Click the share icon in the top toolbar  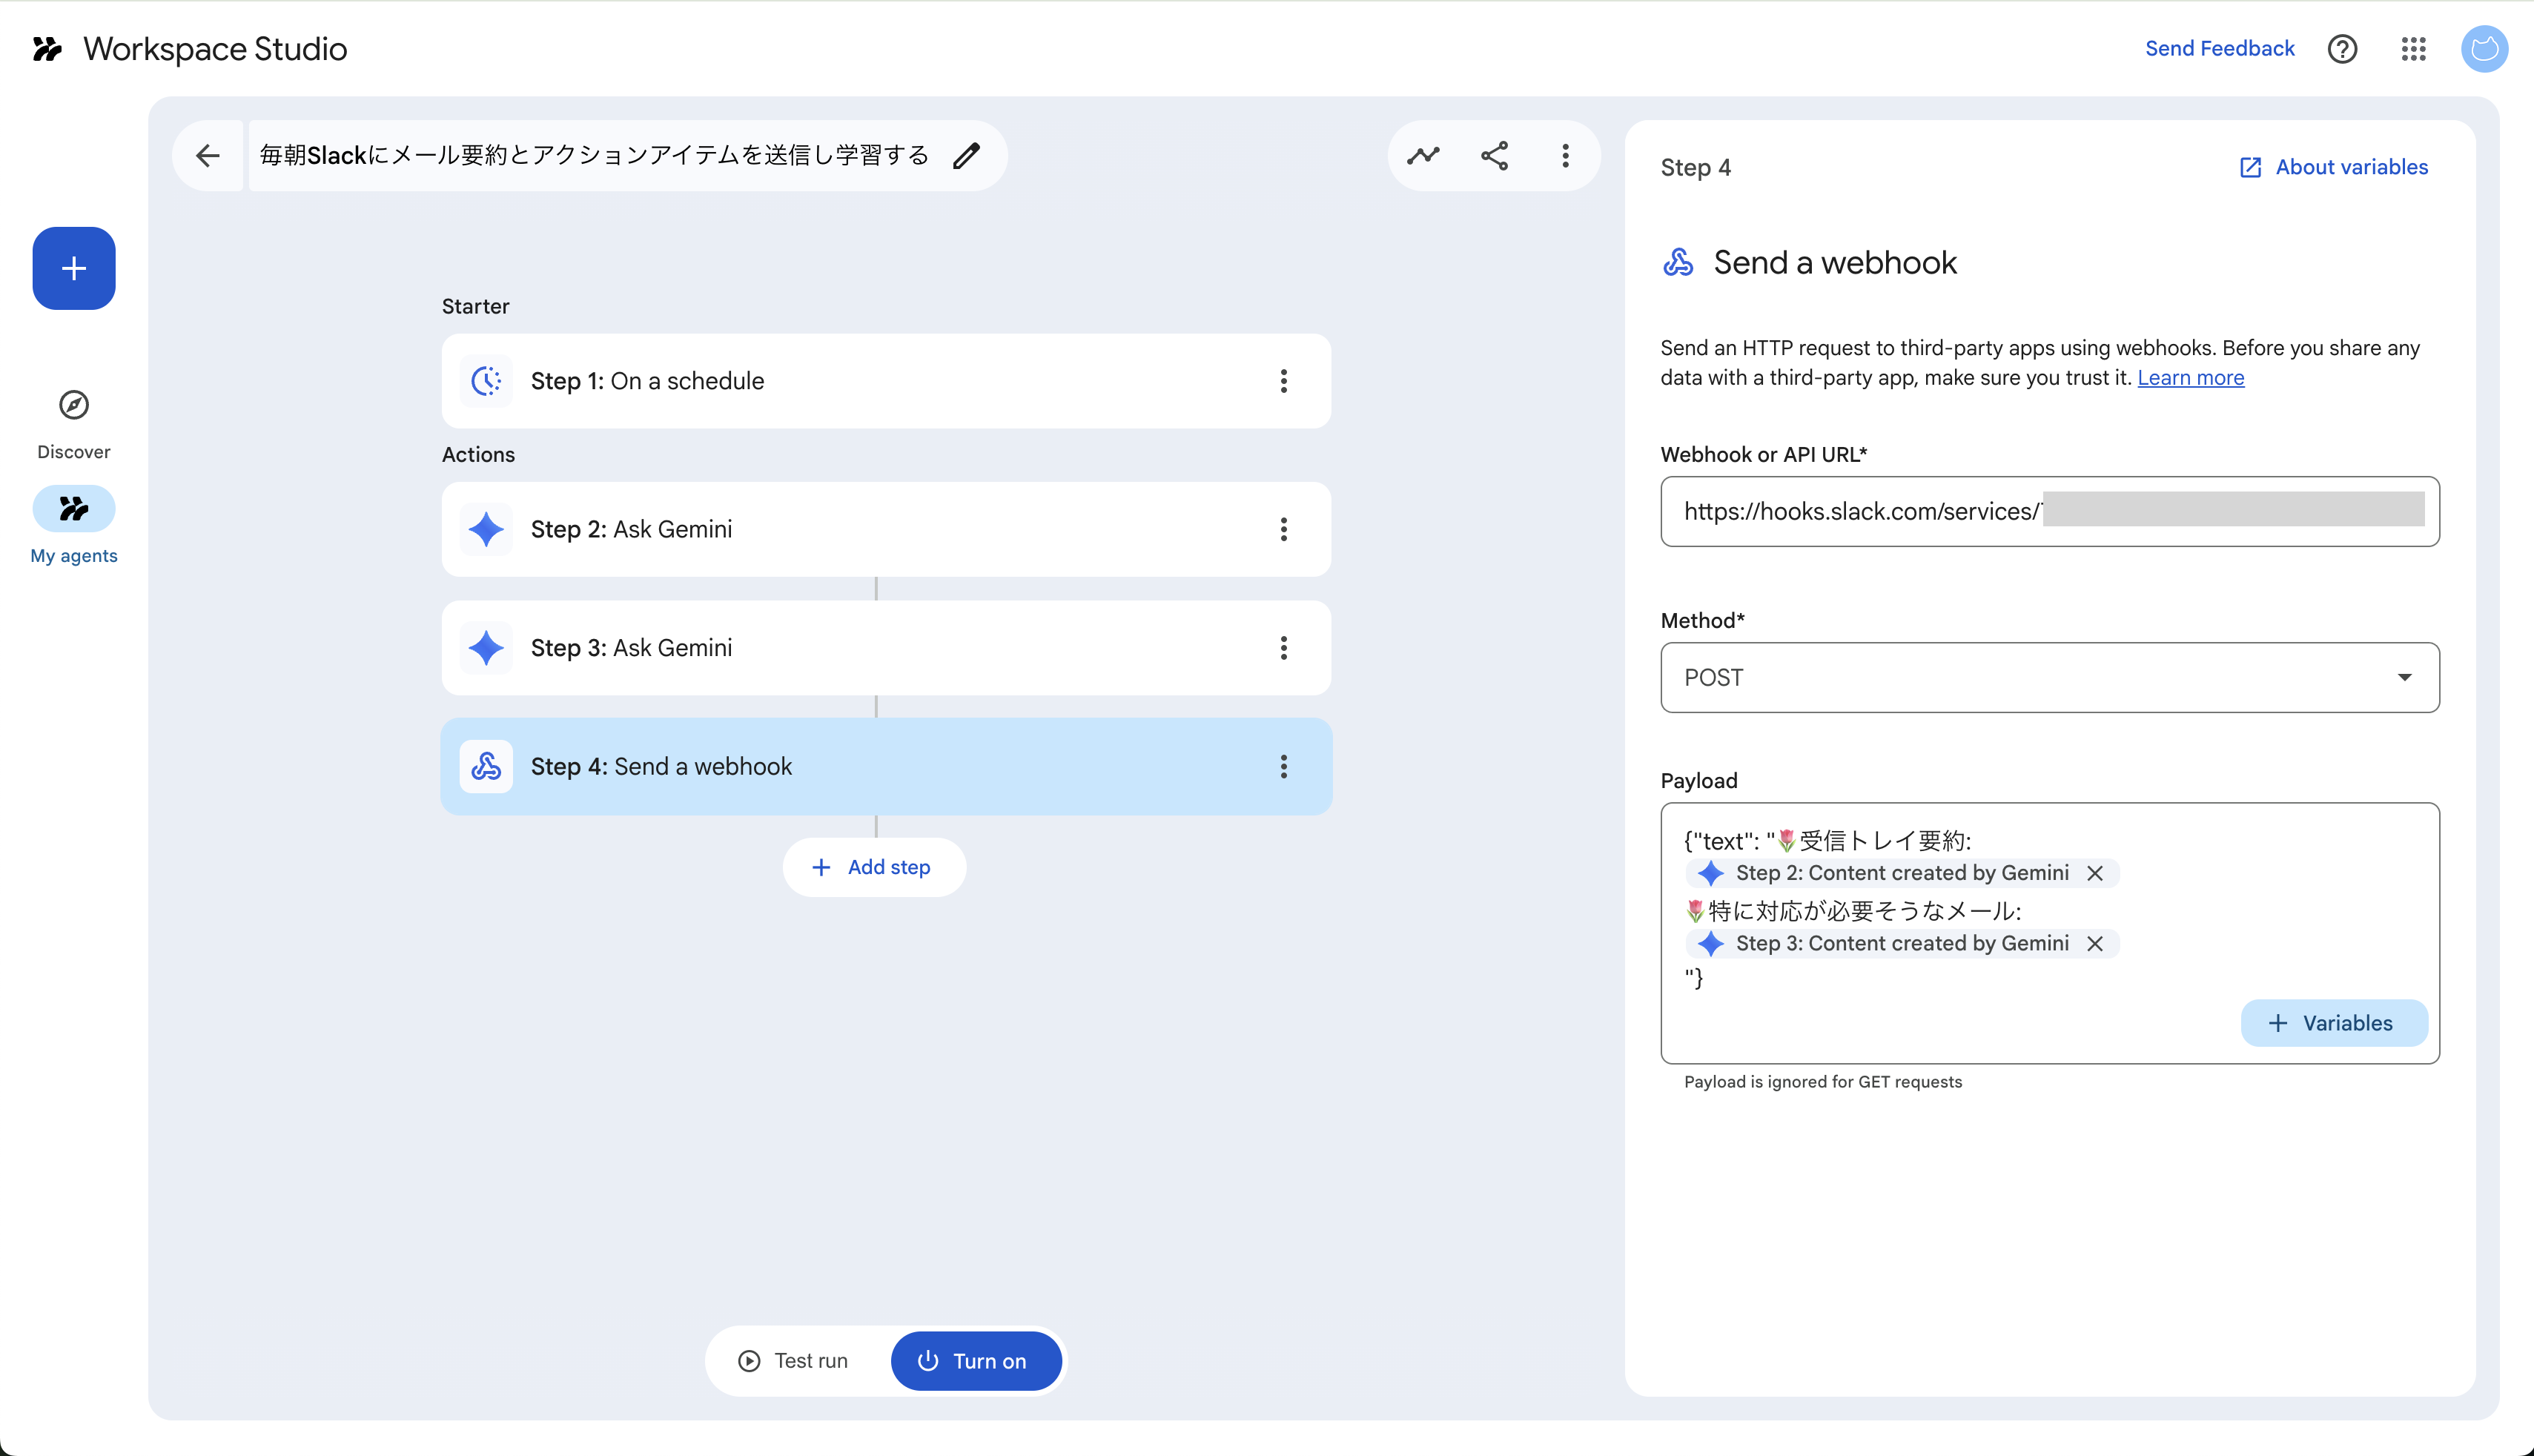1494,155
